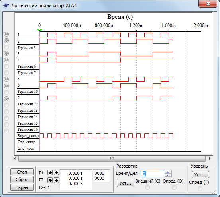Click the scrollbar left arrow
220x197 pixels.
pyautogui.click(x=15, y=159)
